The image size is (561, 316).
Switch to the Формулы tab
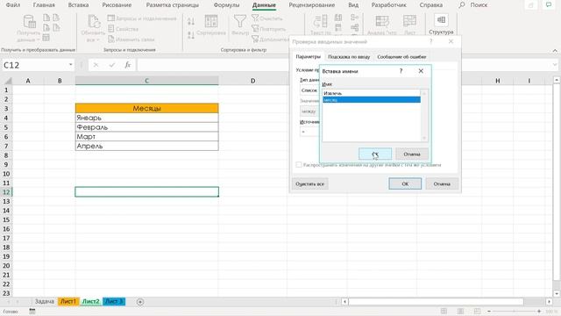(226, 5)
